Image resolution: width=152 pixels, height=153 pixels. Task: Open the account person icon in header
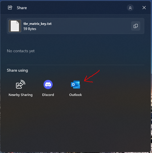(130, 8)
